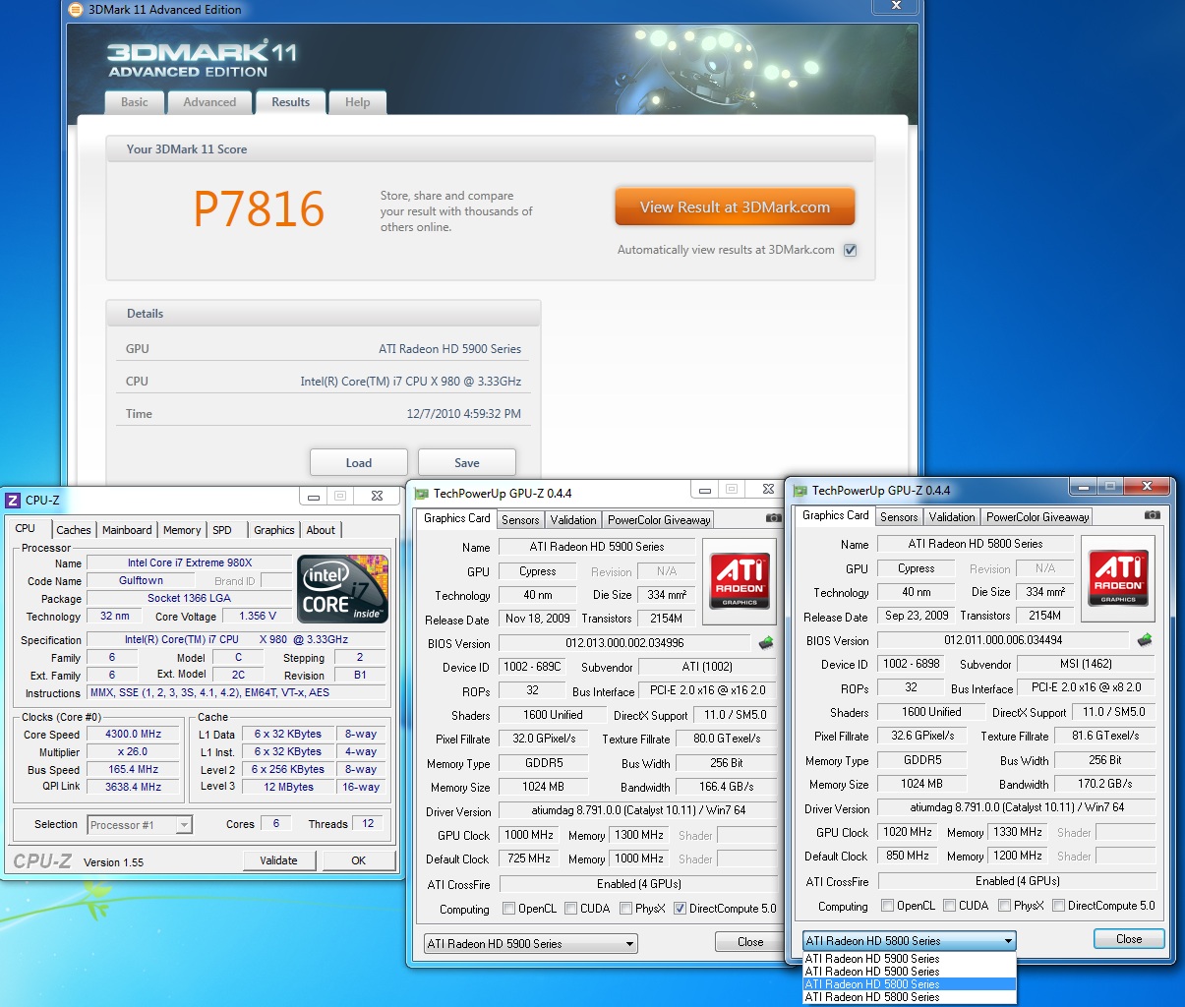
Task: Open the Help tab in 3DMark 11
Action: [357, 102]
